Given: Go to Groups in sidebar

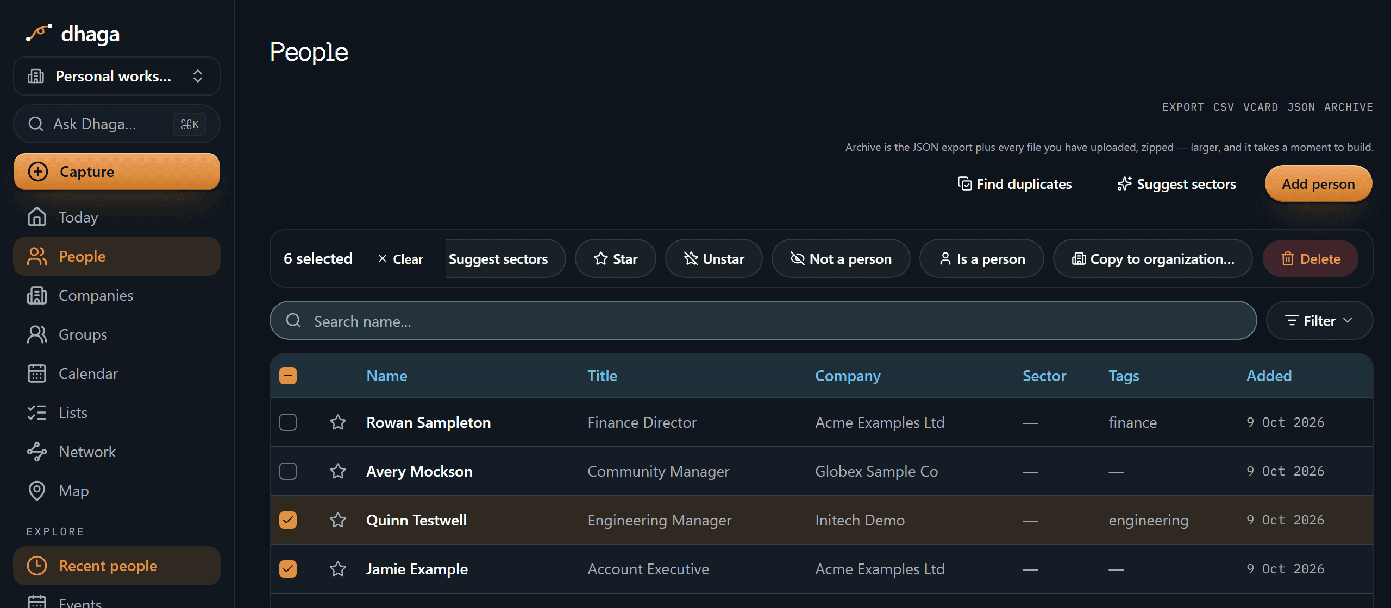Looking at the screenshot, I should click(x=117, y=334).
